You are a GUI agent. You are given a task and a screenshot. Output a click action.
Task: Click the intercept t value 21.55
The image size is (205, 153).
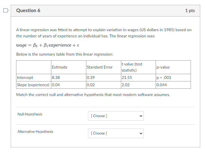point(127,77)
